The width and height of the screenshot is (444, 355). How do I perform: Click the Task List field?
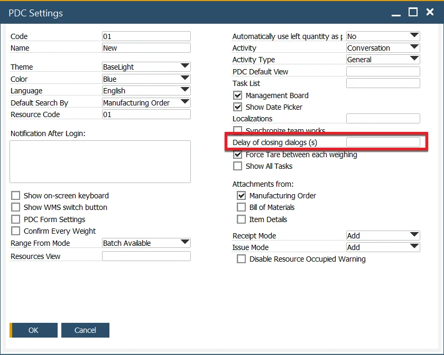pyautogui.click(x=383, y=83)
